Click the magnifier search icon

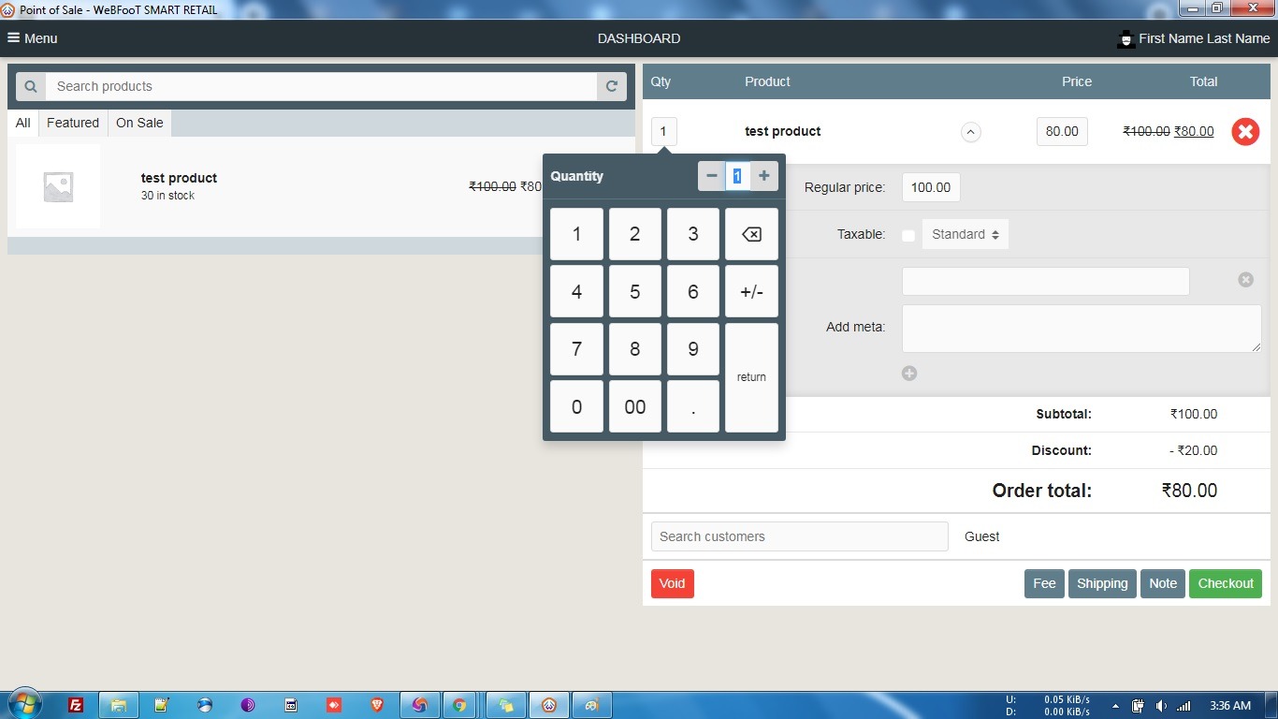(31, 86)
